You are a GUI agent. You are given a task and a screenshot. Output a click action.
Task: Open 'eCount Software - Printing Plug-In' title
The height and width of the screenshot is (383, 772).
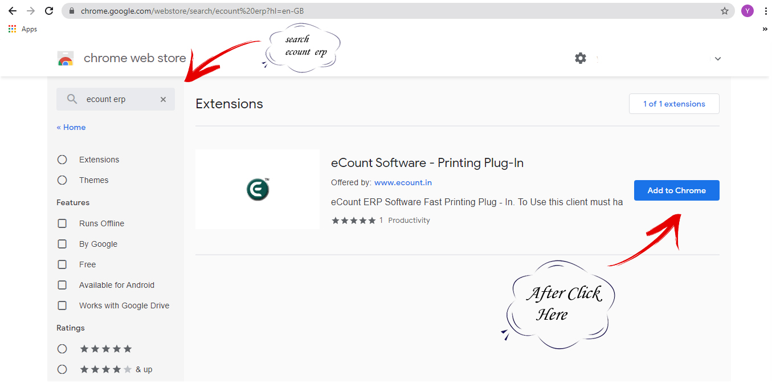tap(427, 163)
